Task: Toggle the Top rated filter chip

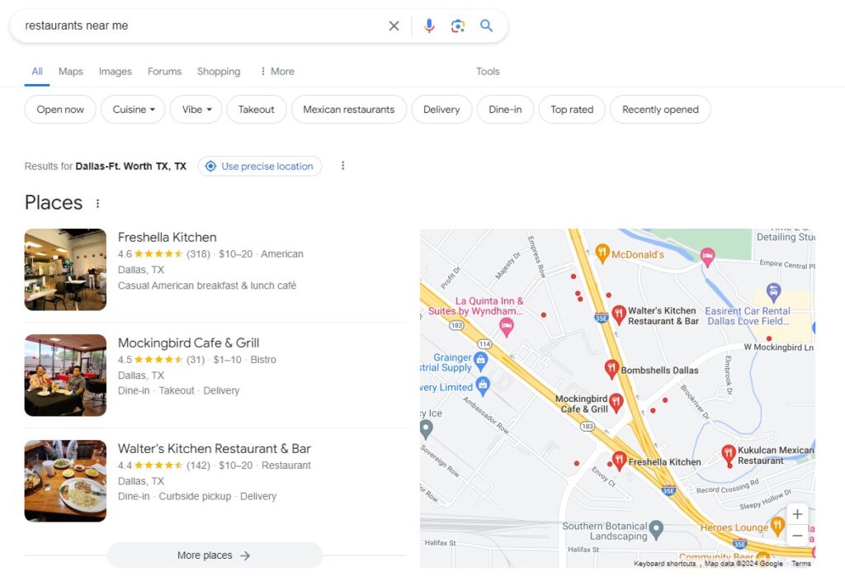Action: tap(572, 110)
